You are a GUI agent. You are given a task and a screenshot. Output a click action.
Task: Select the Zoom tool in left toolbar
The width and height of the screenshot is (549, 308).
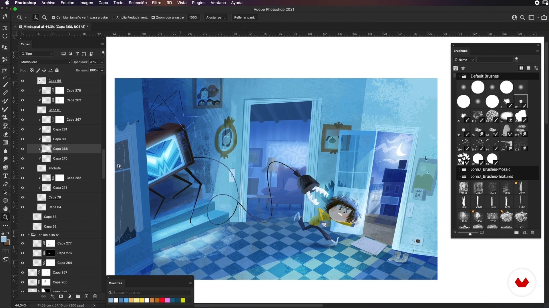[5, 217]
